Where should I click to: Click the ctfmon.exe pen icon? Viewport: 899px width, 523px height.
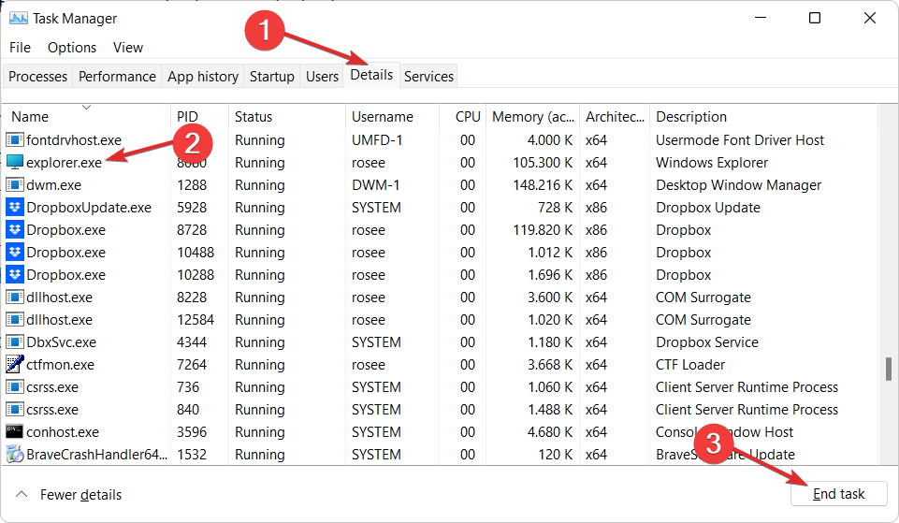point(15,365)
